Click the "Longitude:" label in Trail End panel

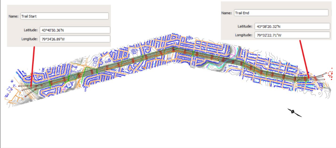(244, 35)
